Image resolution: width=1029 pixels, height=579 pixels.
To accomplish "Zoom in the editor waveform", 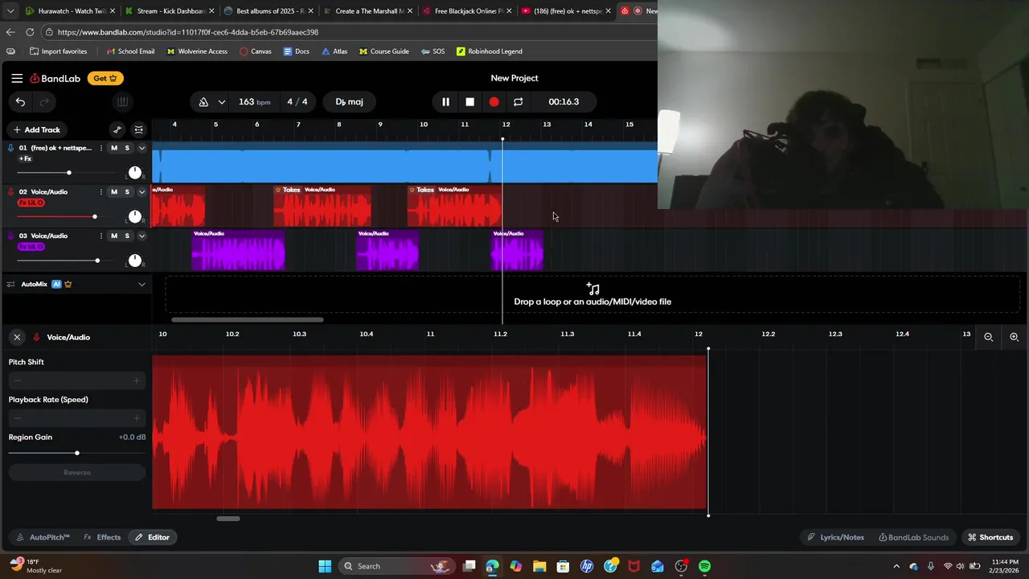I will point(1014,337).
